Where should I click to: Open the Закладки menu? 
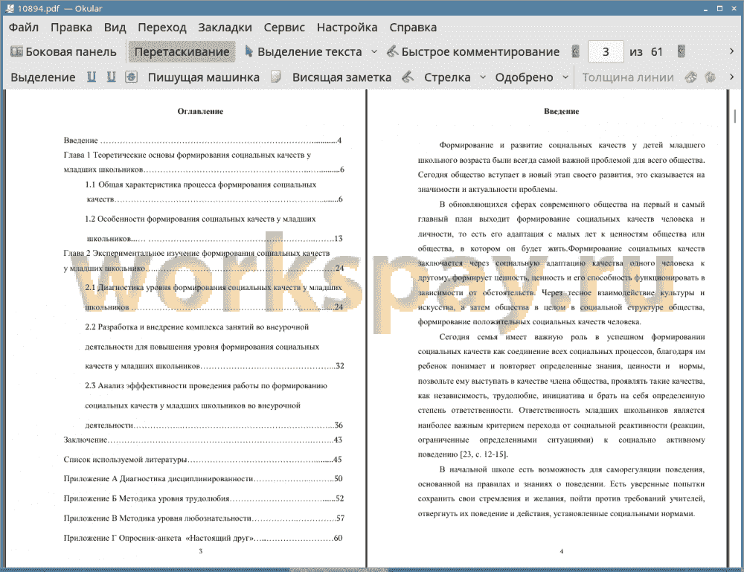225,28
